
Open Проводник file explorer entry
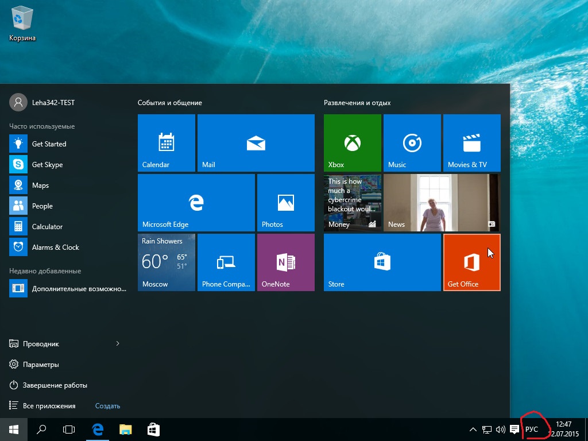pos(34,343)
